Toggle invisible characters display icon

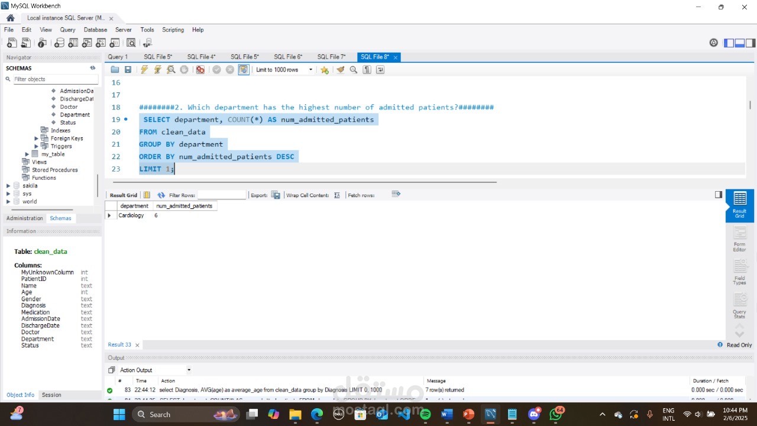click(367, 70)
